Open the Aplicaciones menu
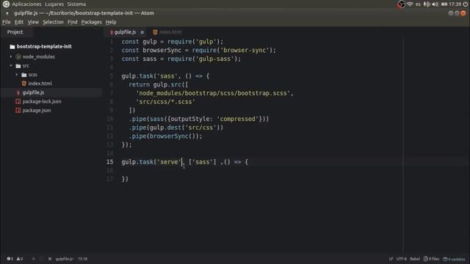 click(26, 4)
